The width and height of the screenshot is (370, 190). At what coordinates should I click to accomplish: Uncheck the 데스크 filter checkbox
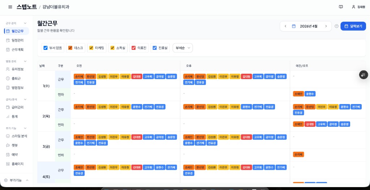(x=70, y=48)
